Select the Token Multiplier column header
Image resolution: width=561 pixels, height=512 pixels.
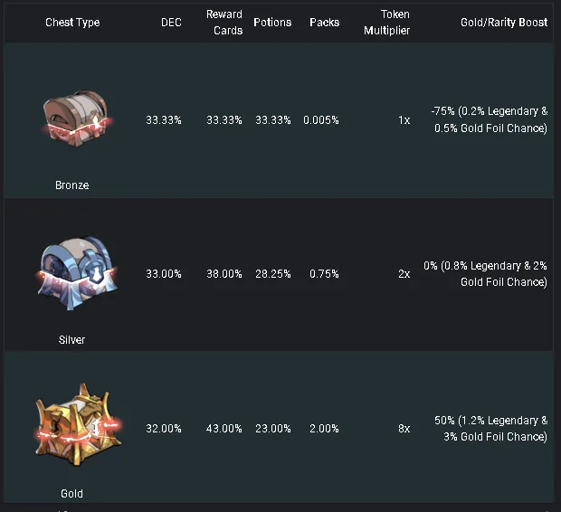tap(387, 23)
